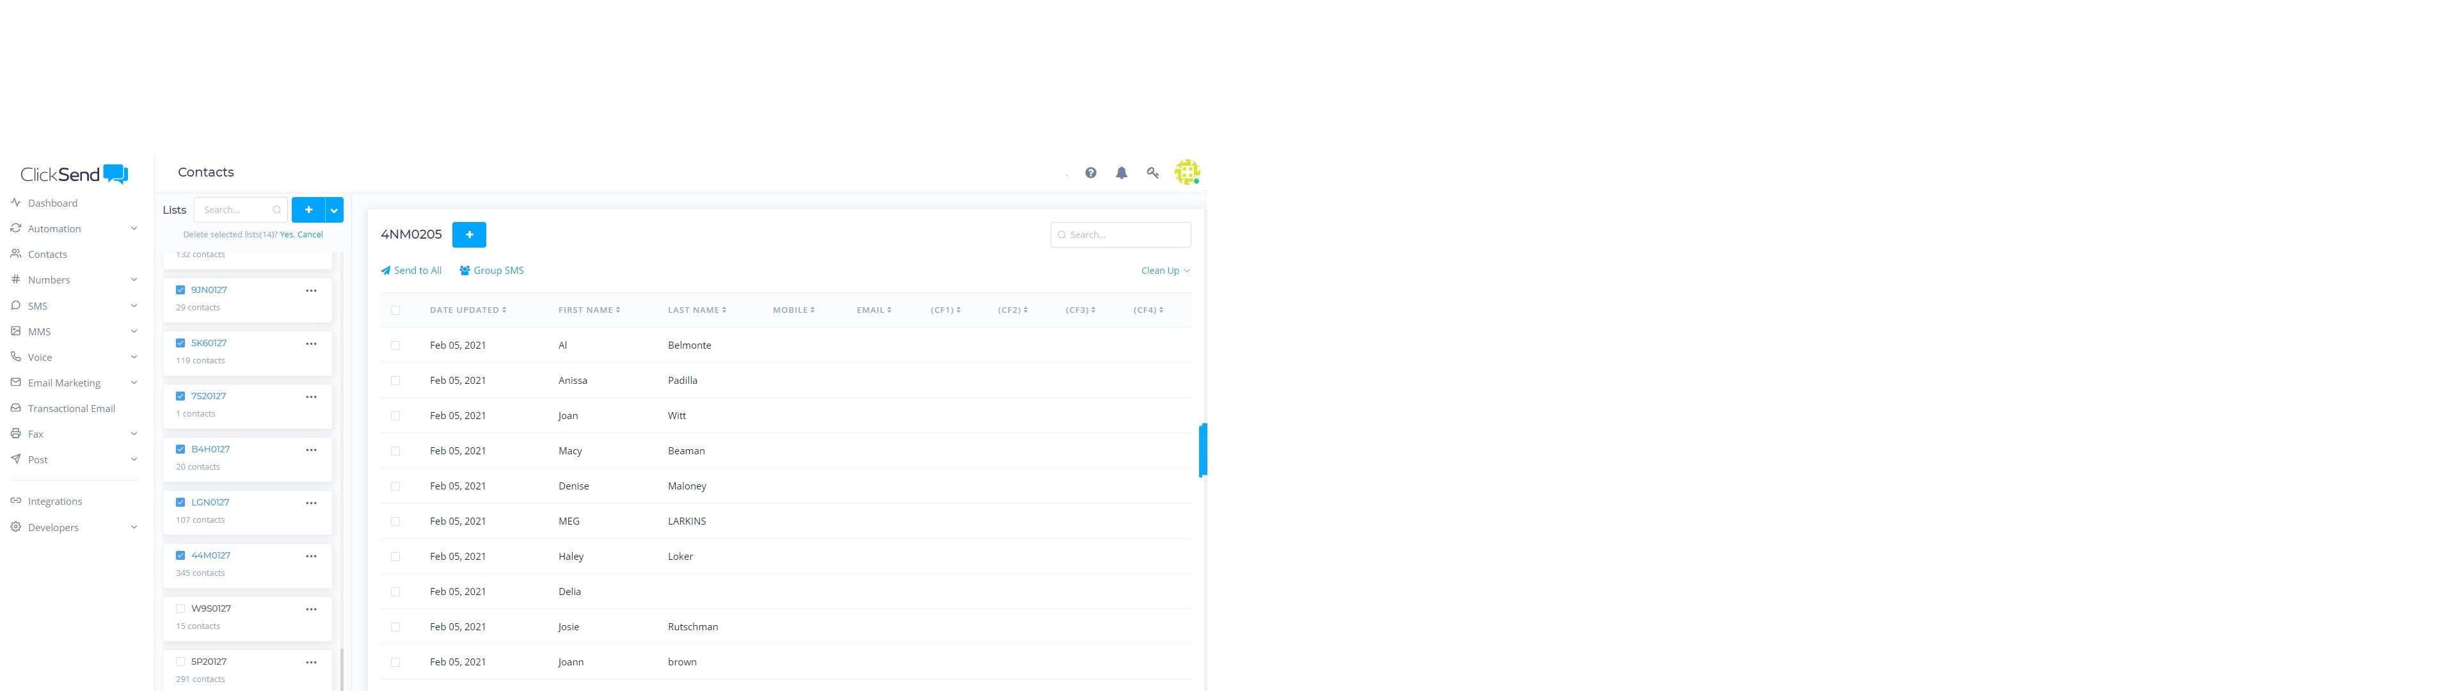Show more actions for list B4H0127
Image resolution: width=2457 pixels, height=691 pixels.
311,450
